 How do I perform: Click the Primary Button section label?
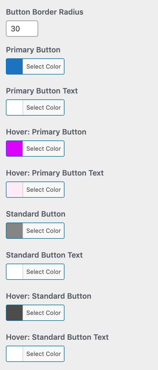[33, 50]
